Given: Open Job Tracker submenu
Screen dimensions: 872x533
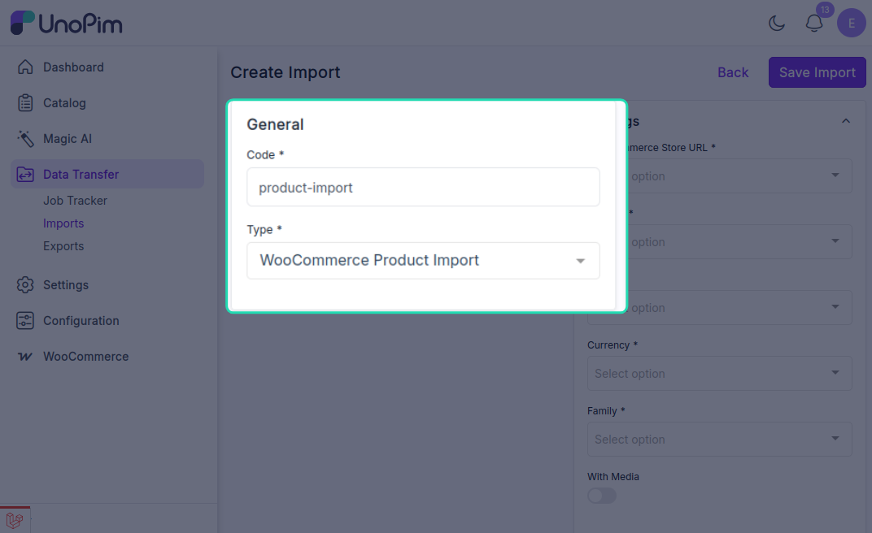Looking at the screenshot, I should (75, 201).
